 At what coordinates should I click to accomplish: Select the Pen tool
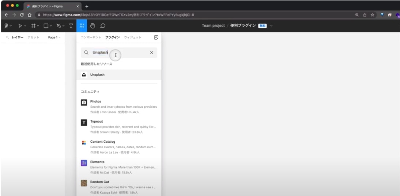[x=59, y=26]
